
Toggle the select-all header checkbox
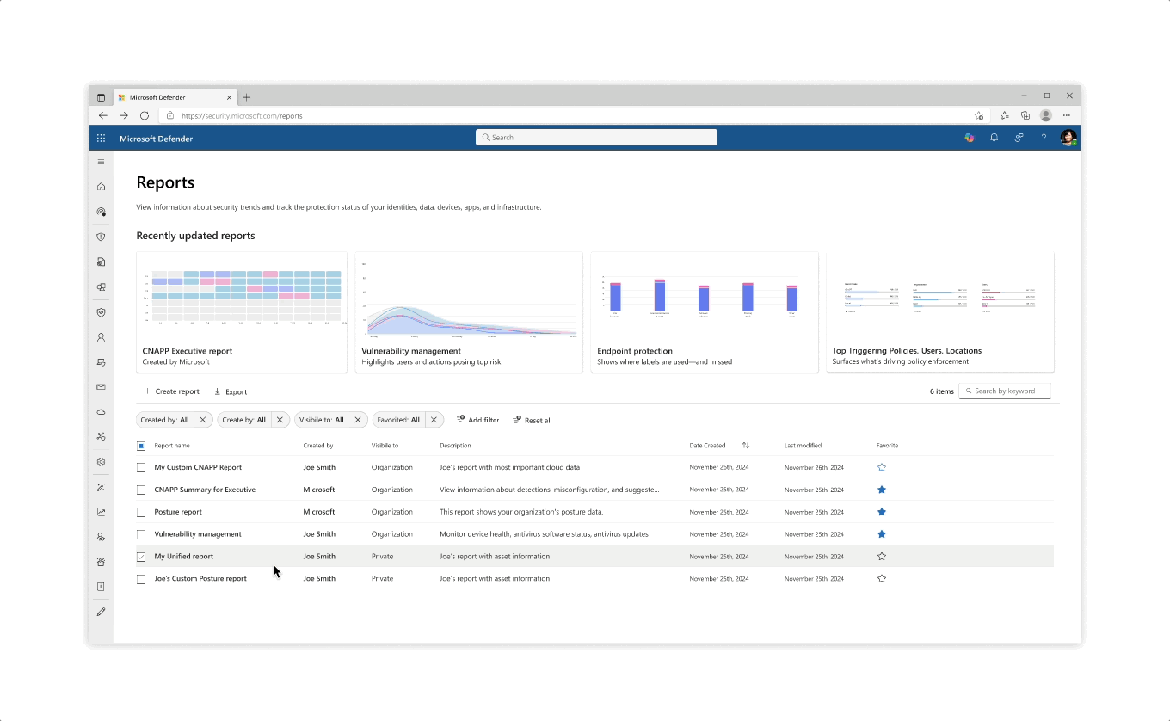click(141, 446)
